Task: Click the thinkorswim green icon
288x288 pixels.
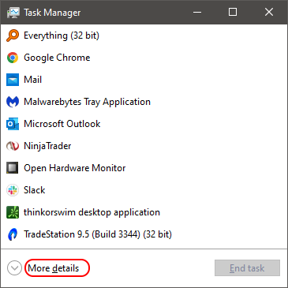Action: 13,212
